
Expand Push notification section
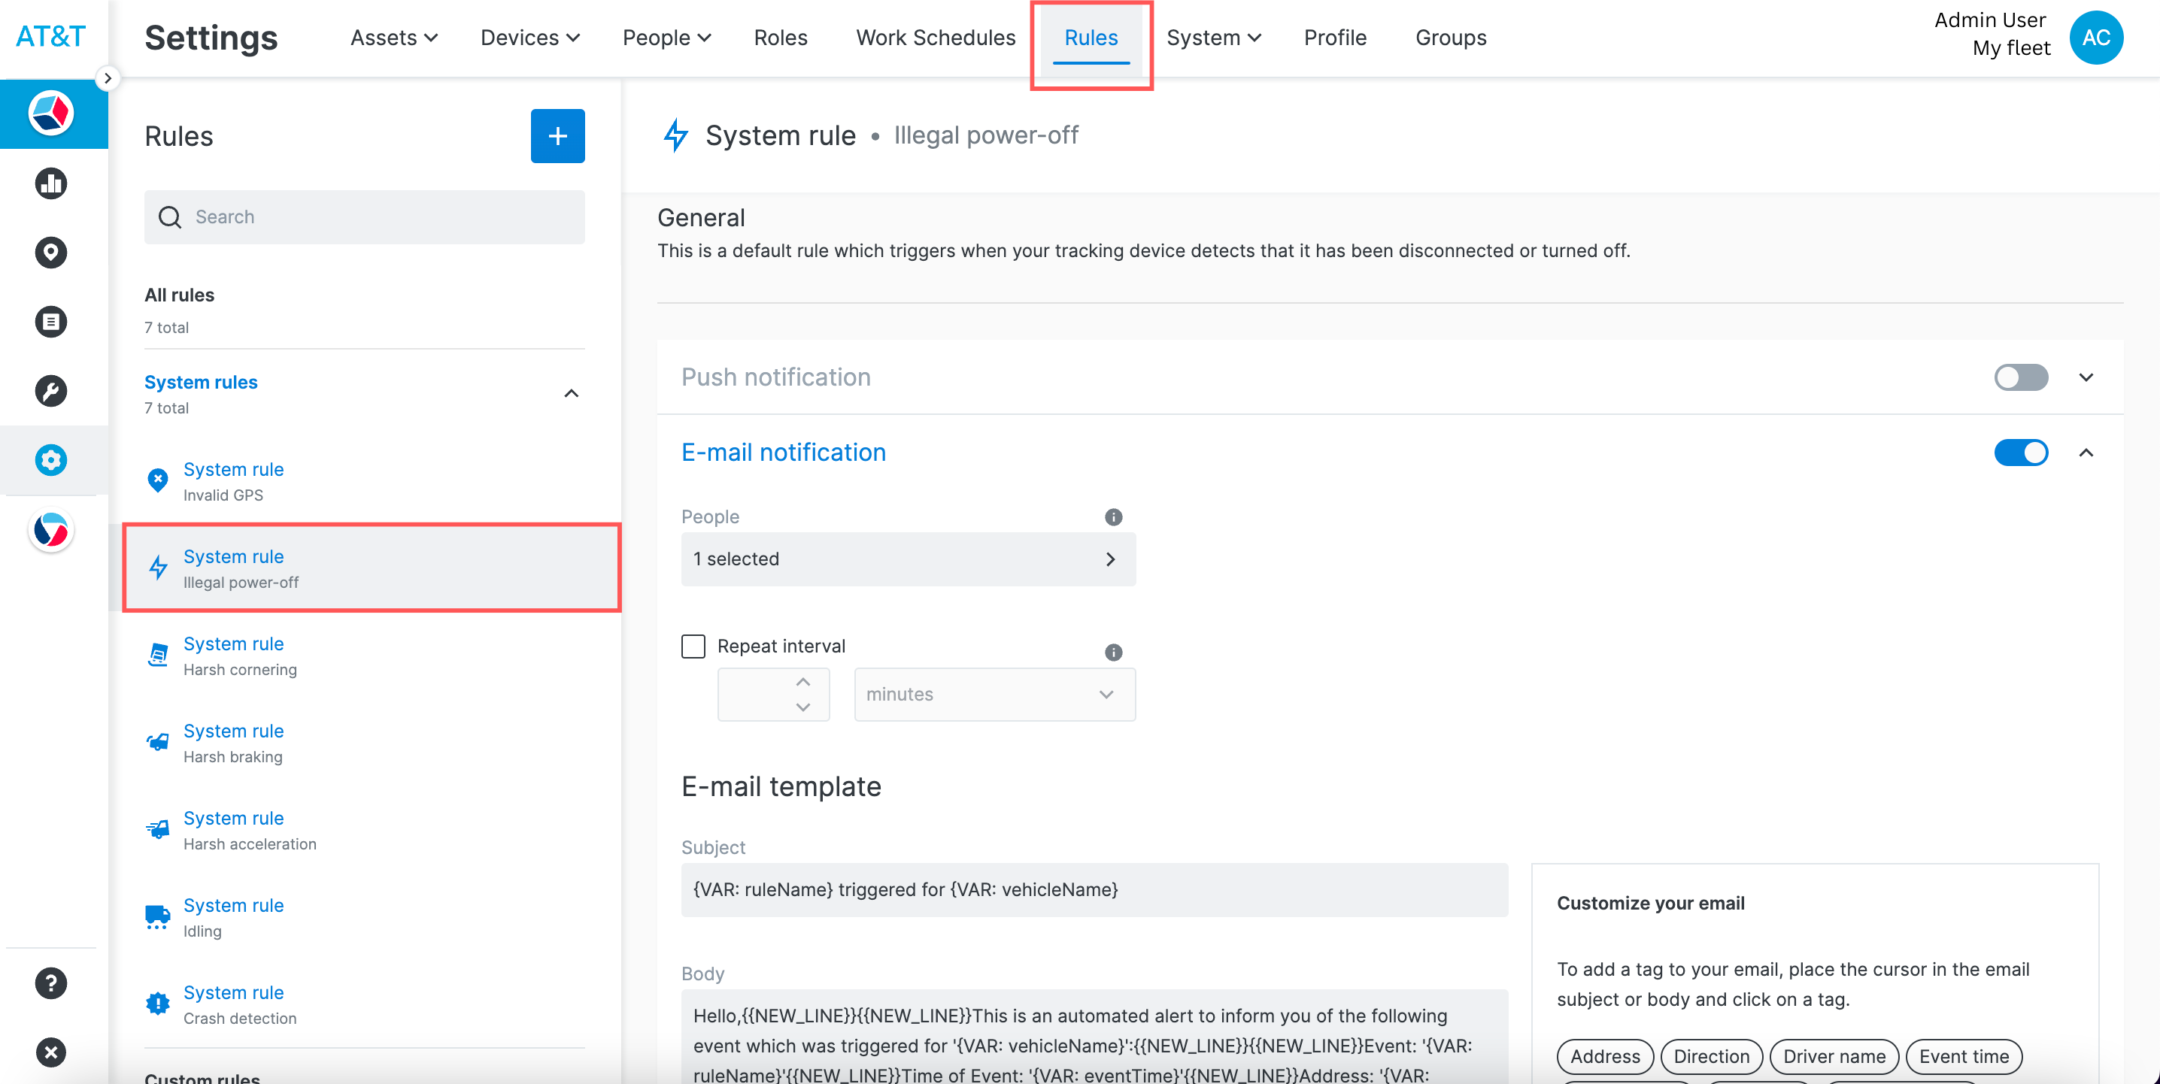(x=2086, y=377)
